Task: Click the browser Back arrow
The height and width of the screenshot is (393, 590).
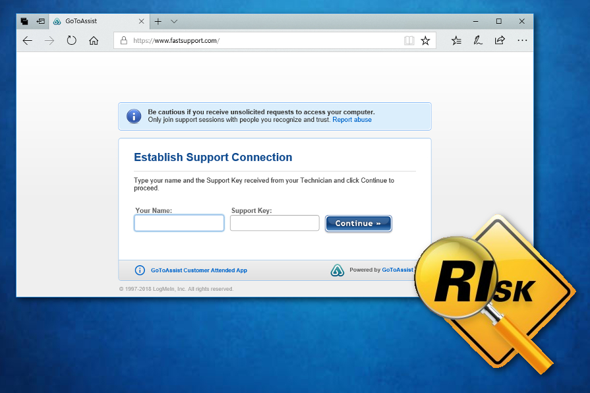Action: (28, 41)
